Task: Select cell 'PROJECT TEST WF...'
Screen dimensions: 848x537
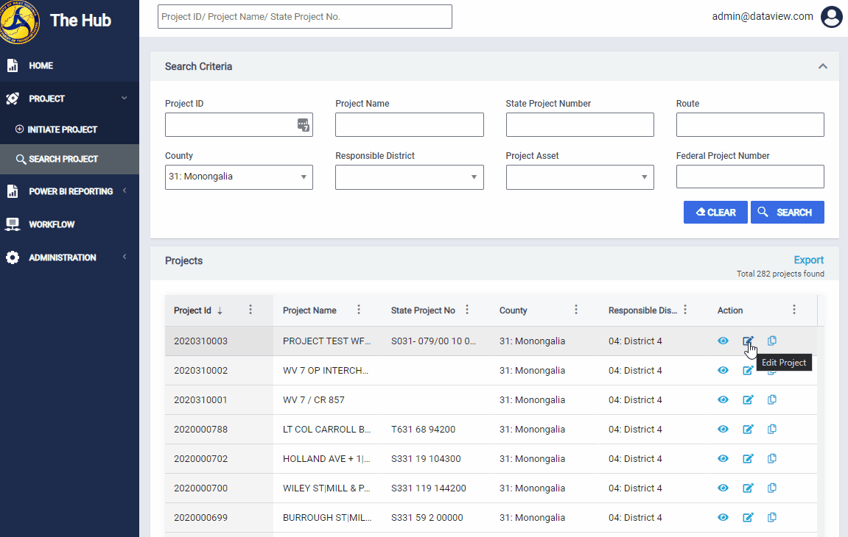Action: click(326, 341)
